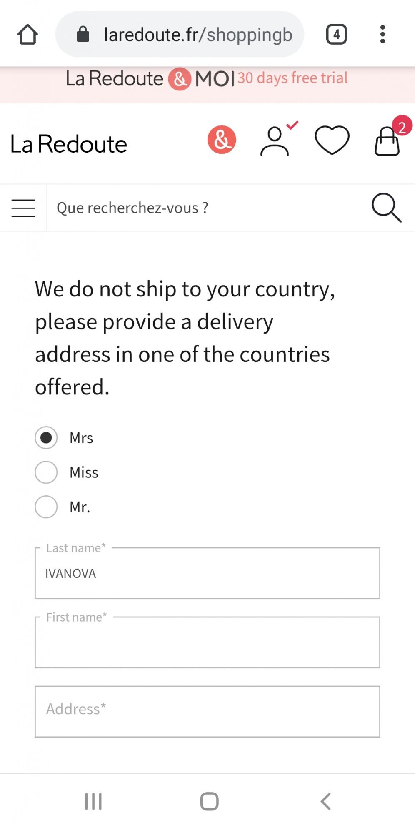Open the Chrome three-dot menu
The image size is (415, 823).
pyautogui.click(x=382, y=35)
